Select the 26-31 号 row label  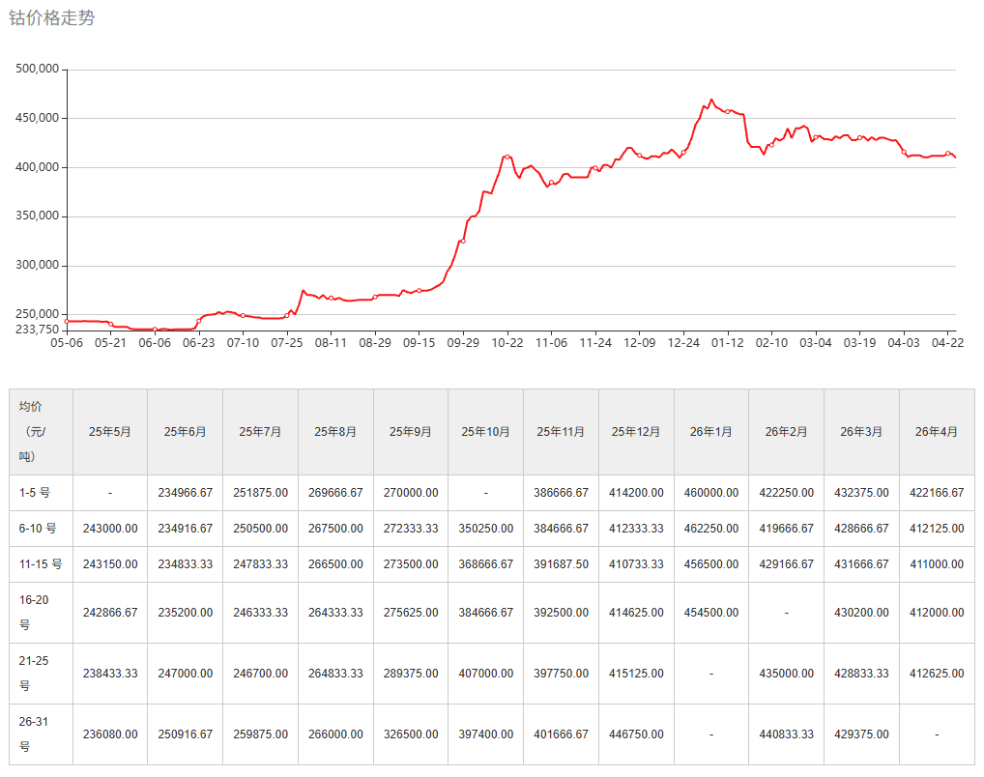(35, 734)
